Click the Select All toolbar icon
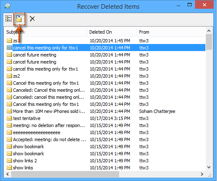This screenshot has width=217, height=181. pyautogui.click(x=8, y=19)
